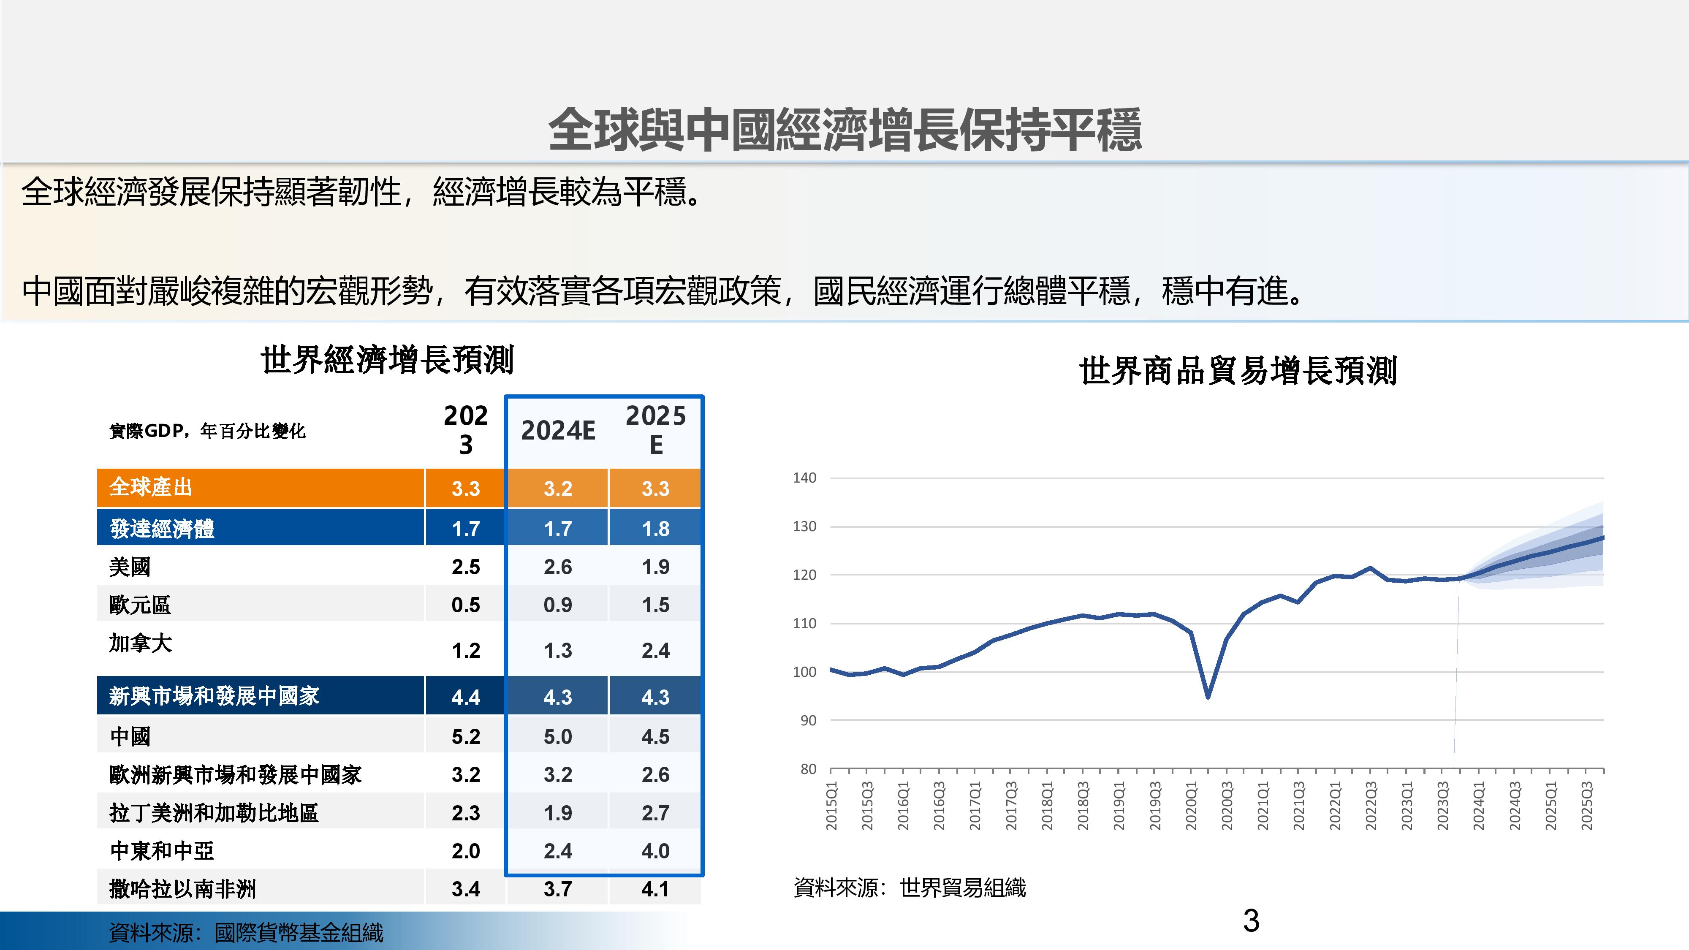The image size is (1689, 950).
Task: Click the y-axis label 130
Action: [804, 527]
